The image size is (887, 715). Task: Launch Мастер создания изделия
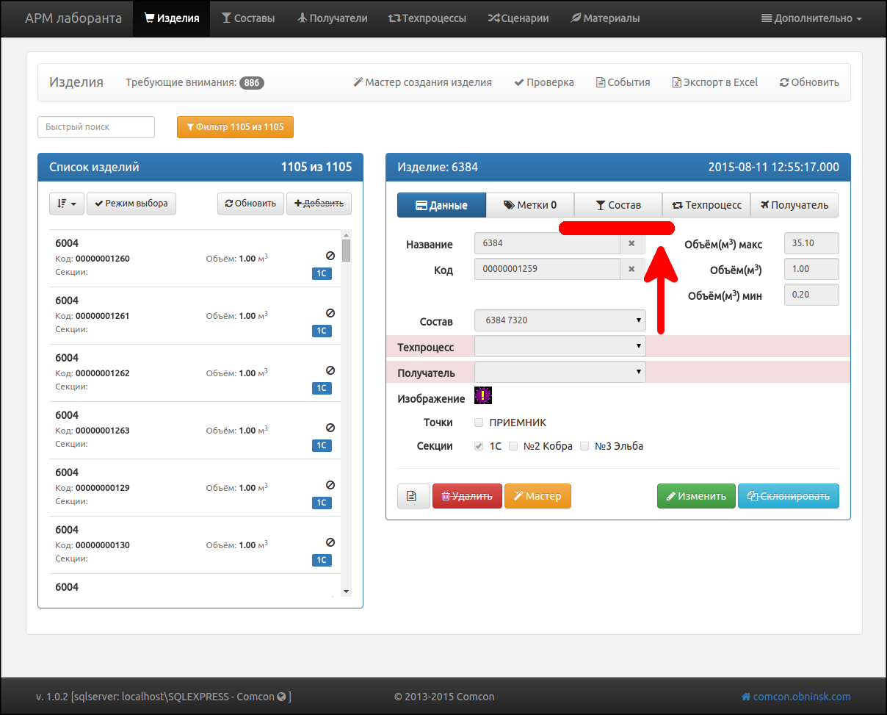tap(422, 82)
